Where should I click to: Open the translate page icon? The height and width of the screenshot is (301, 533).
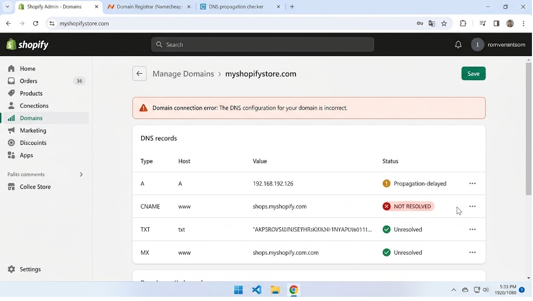[432, 23]
